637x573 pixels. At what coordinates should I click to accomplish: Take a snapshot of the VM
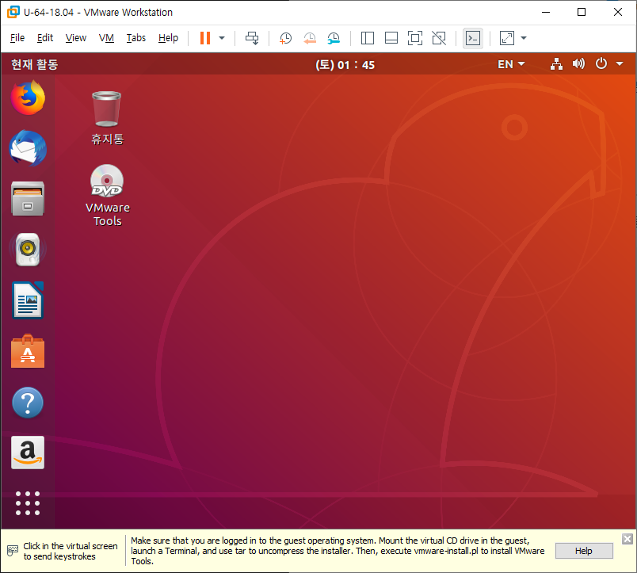[x=285, y=38]
